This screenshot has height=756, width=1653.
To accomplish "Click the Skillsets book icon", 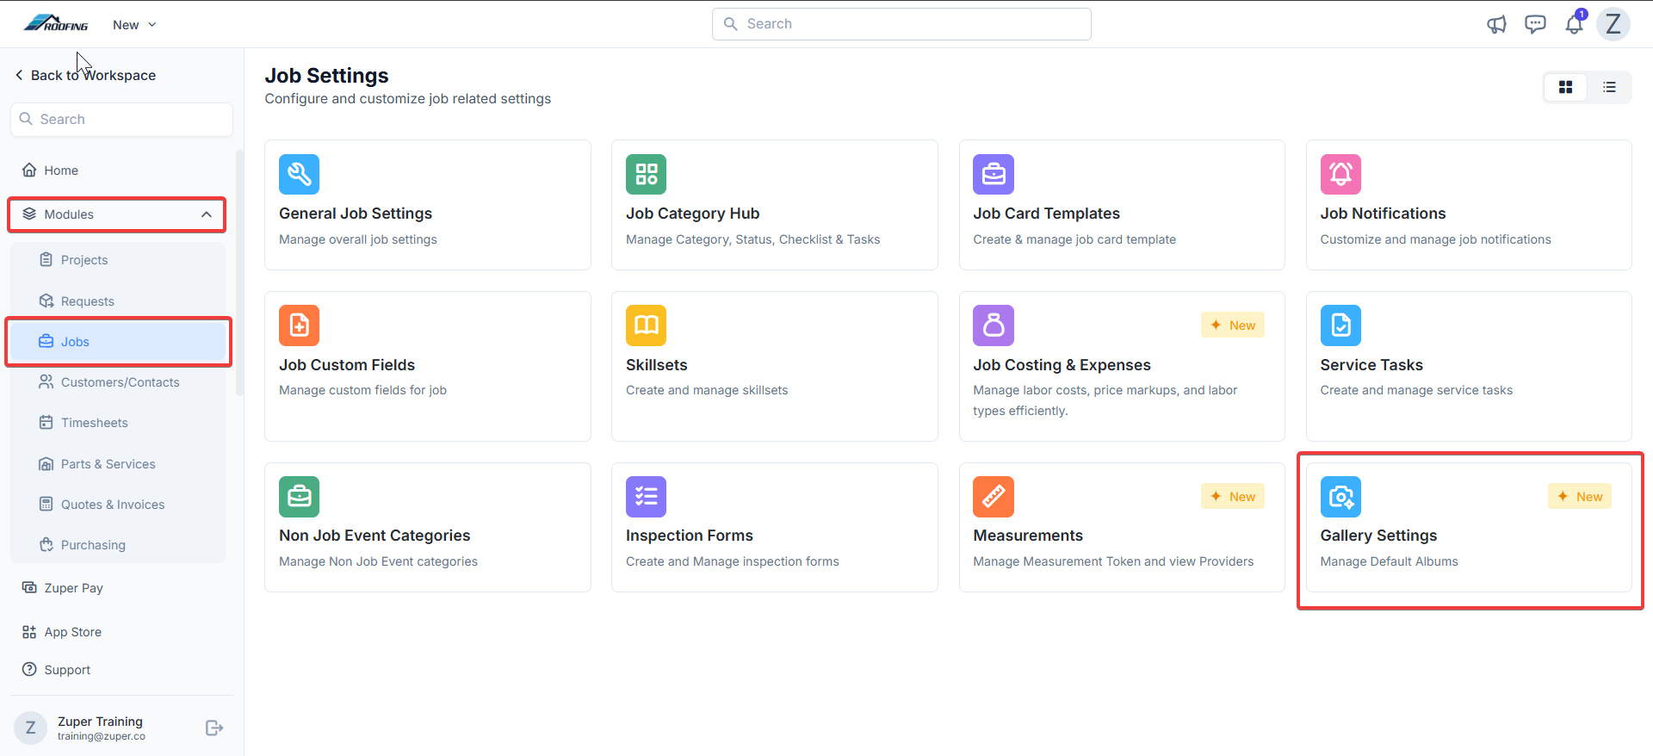I will [x=646, y=325].
